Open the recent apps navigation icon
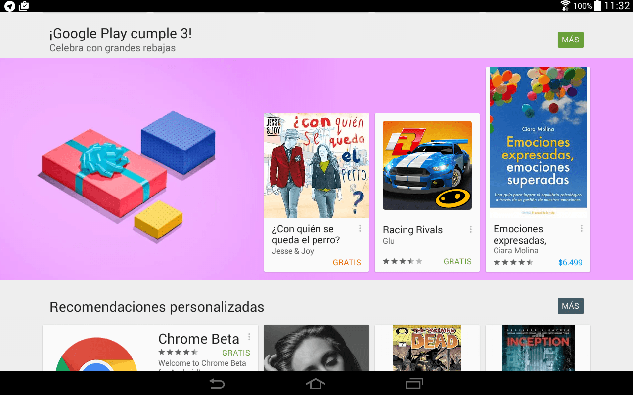The height and width of the screenshot is (395, 633). [x=414, y=384]
